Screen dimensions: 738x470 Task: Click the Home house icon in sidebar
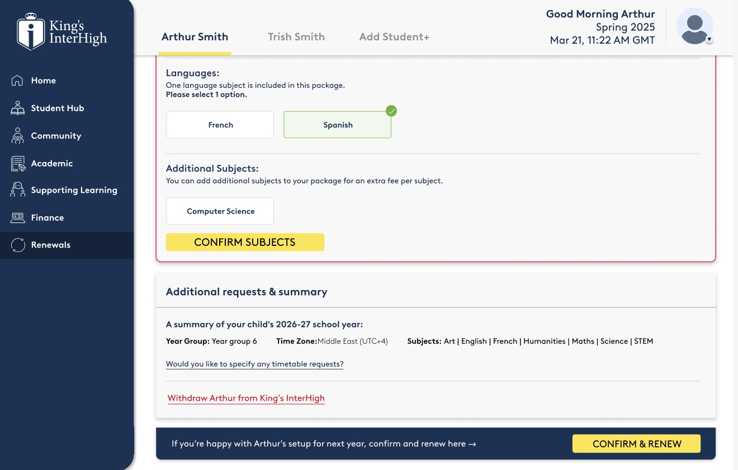pyautogui.click(x=17, y=80)
